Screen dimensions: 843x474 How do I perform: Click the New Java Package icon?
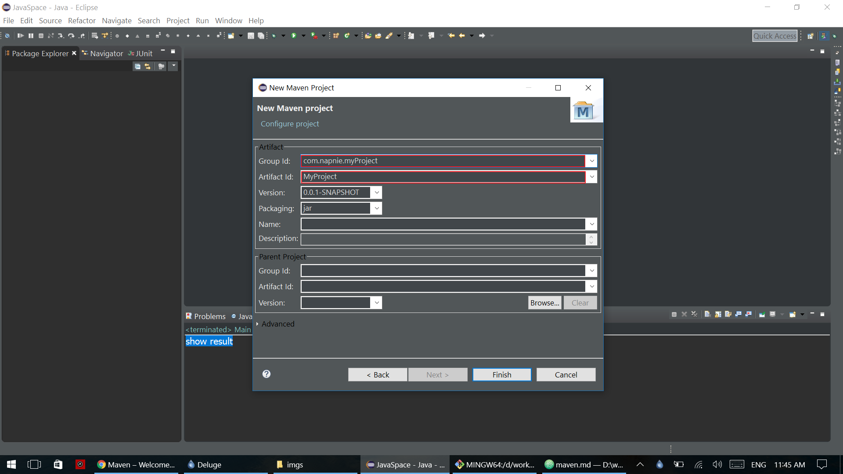coord(336,36)
